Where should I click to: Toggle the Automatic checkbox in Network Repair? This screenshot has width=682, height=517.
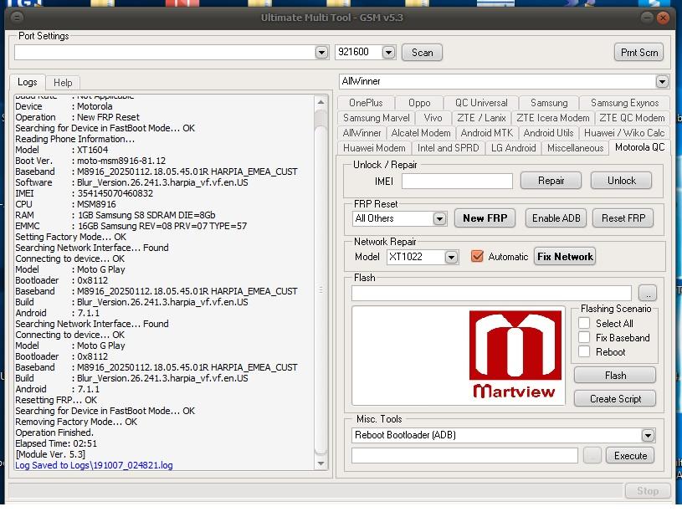tap(477, 256)
